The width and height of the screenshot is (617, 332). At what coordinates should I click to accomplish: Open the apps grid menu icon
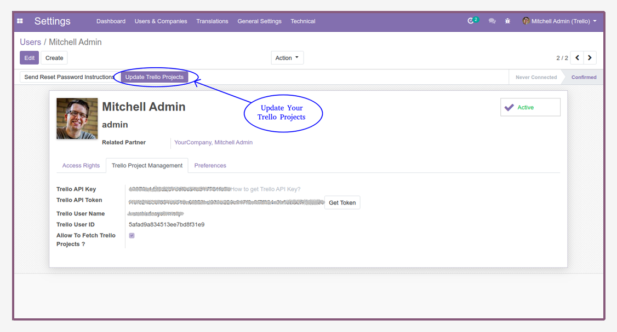(20, 21)
